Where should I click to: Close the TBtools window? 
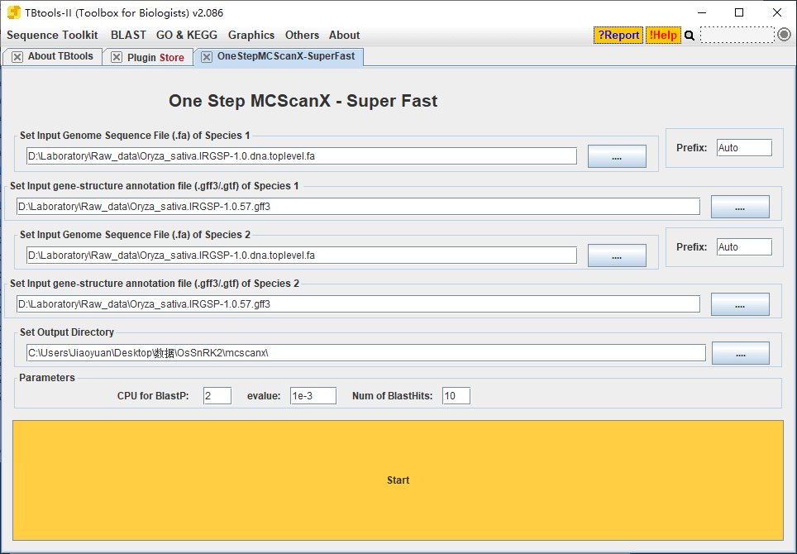coord(777,12)
